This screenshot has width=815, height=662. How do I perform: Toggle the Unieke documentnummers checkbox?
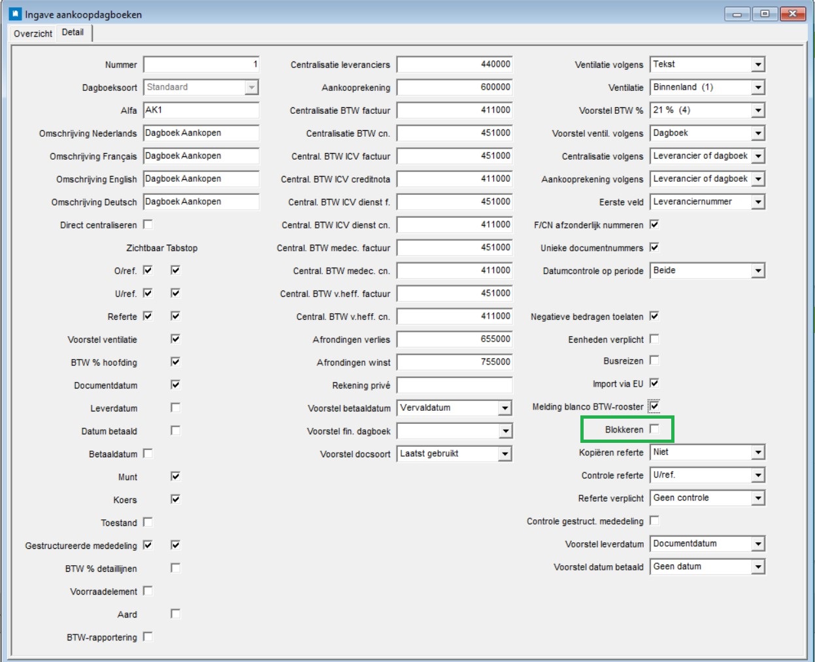(x=654, y=247)
